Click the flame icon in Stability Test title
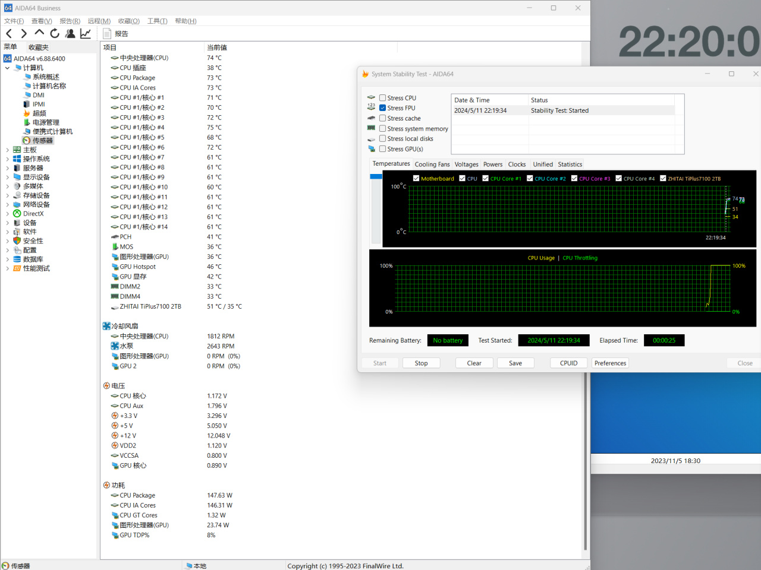Viewport: 761px width, 570px height. pos(365,74)
